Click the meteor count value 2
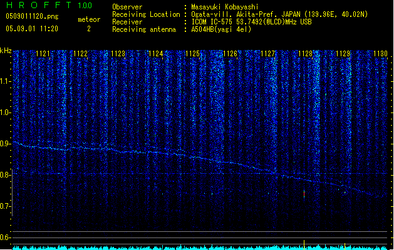The image size is (394, 250). [89, 29]
